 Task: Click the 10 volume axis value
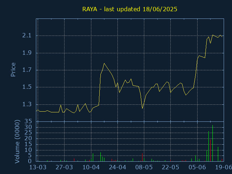coord(28,150)
